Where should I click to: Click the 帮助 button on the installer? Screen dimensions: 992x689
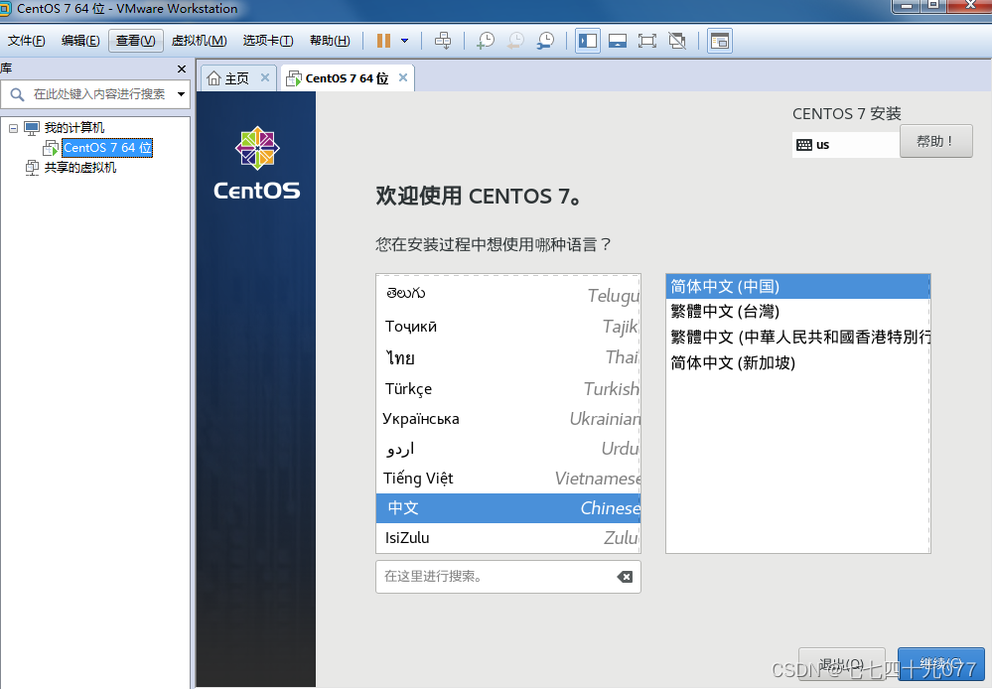(x=934, y=141)
